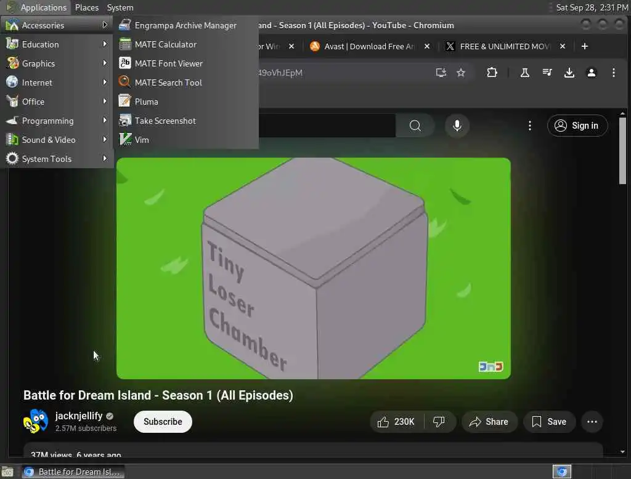This screenshot has height=479, width=631.
Task: Open the System menu
Action: tap(120, 7)
